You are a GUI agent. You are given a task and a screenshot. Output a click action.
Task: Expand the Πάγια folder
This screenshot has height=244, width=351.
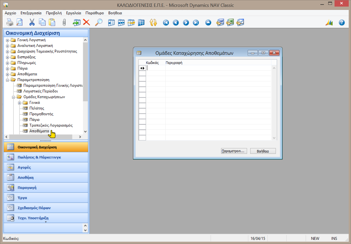click(8, 69)
